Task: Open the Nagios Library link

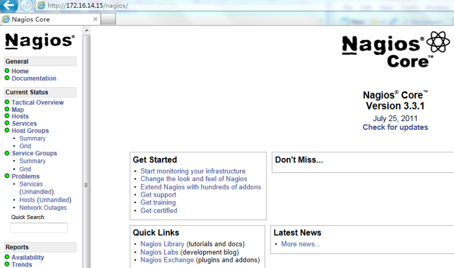Action: click(162, 244)
